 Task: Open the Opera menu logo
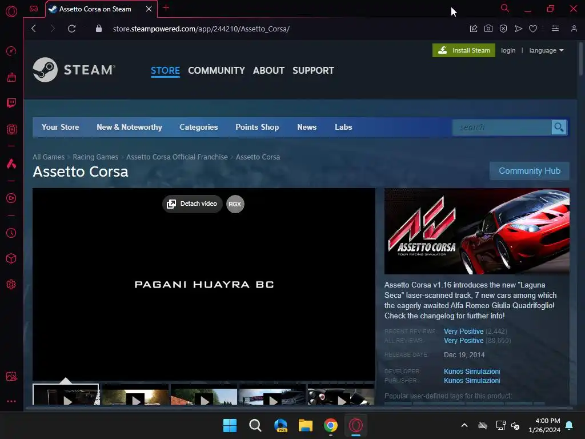[x=11, y=11]
